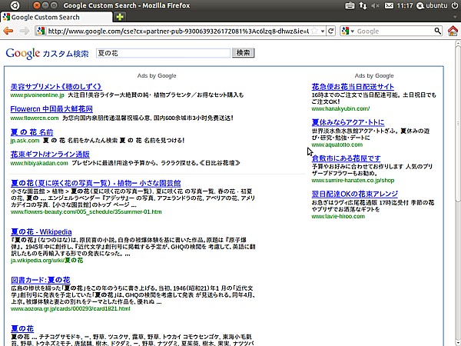Open the 夏休みならアクア・トトに ad
Viewport: 461px width, 346px height.
click(x=348, y=122)
